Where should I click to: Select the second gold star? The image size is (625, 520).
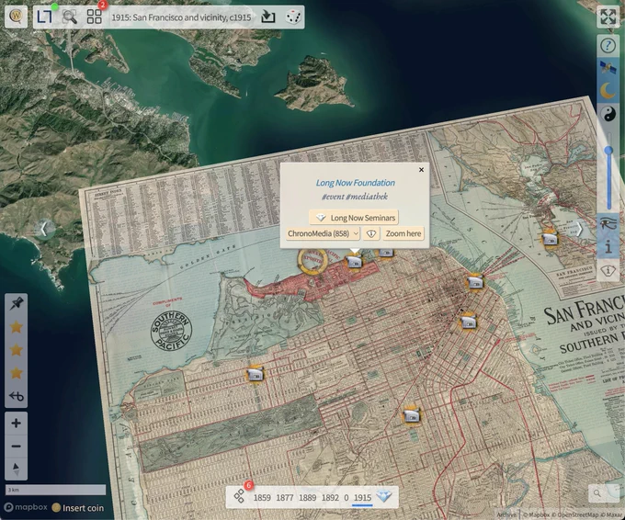click(x=16, y=350)
